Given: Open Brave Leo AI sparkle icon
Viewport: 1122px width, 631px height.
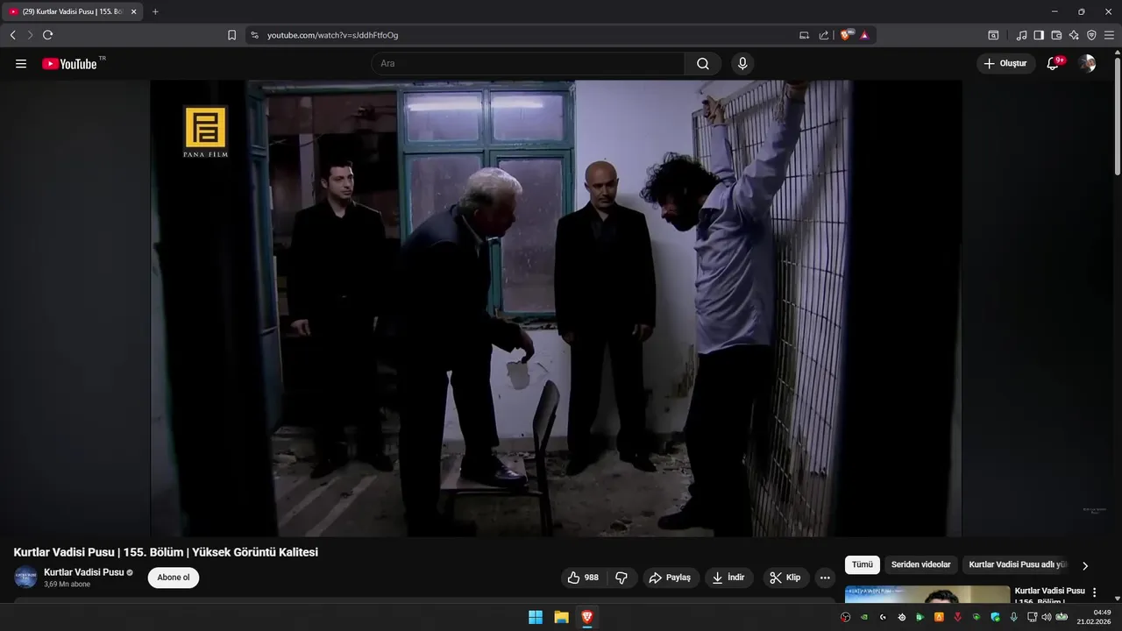Looking at the screenshot, I should (1074, 35).
